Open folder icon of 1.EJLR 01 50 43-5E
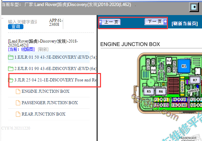 (11, 57)
